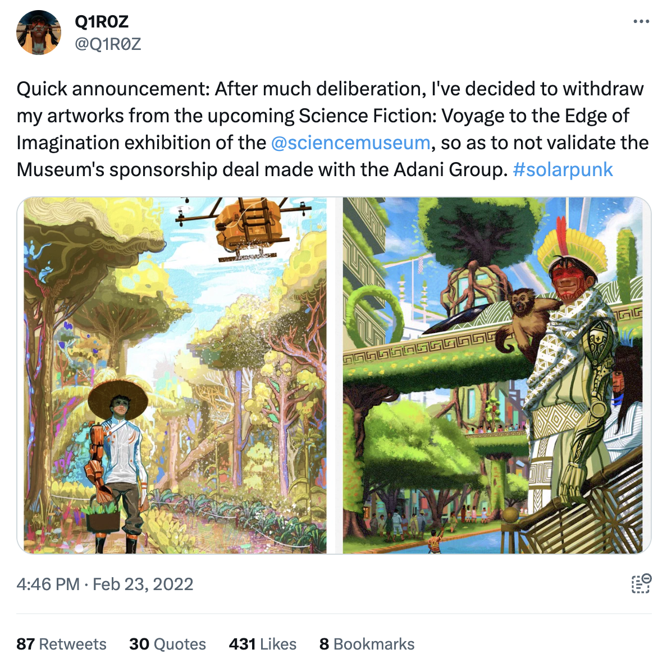667x672 pixels.
Task: Open the right headdress figure artwork
Action: click(492, 375)
